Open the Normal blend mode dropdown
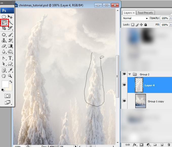 135,18
